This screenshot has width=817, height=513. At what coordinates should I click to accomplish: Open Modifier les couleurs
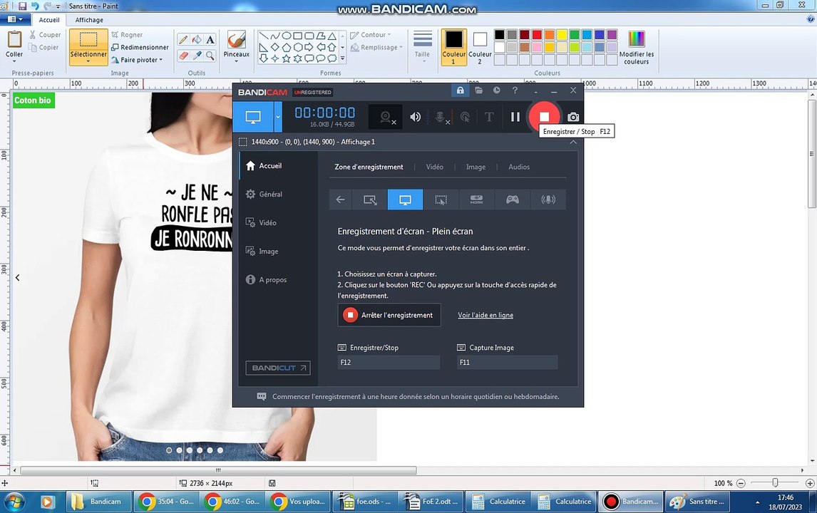(x=636, y=47)
